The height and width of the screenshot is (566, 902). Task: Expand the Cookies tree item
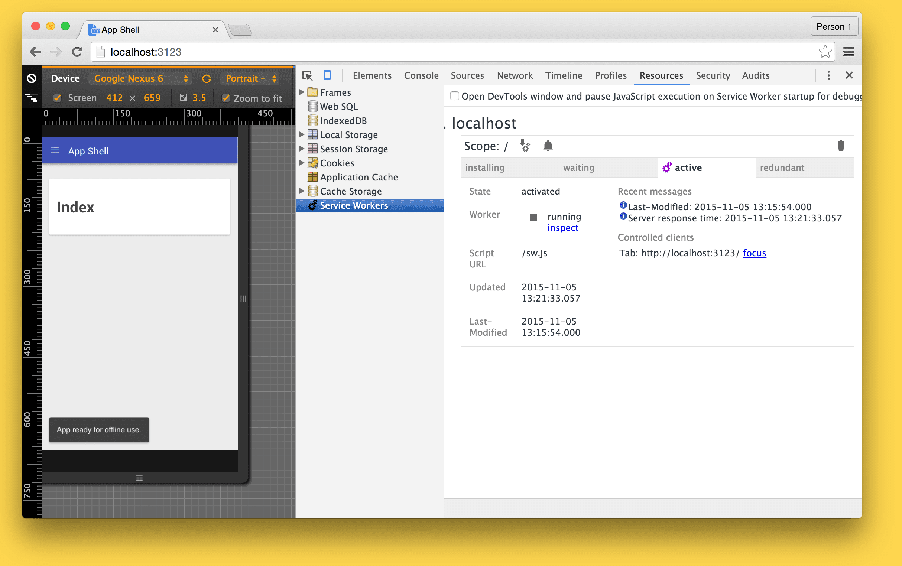click(304, 162)
